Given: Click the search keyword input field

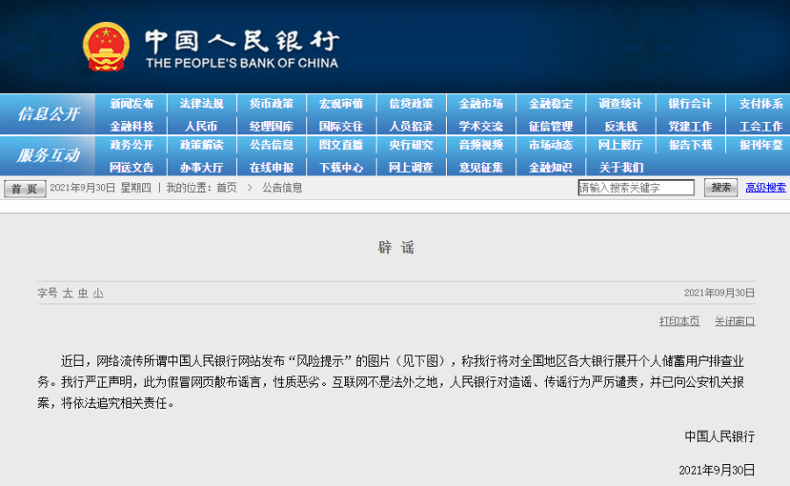Looking at the screenshot, I should coord(636,188).
